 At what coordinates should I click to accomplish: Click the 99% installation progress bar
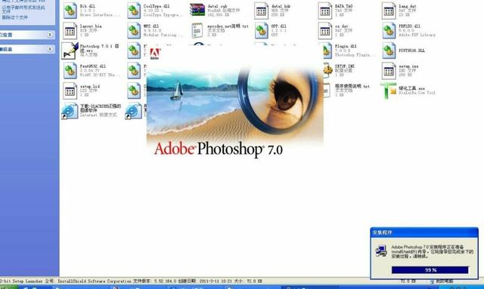pyautogui.click(x=430, y=270)
